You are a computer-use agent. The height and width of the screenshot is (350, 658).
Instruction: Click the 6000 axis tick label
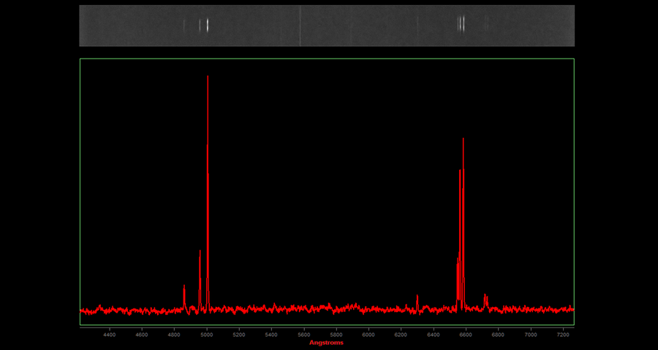[x=368, y=335]
